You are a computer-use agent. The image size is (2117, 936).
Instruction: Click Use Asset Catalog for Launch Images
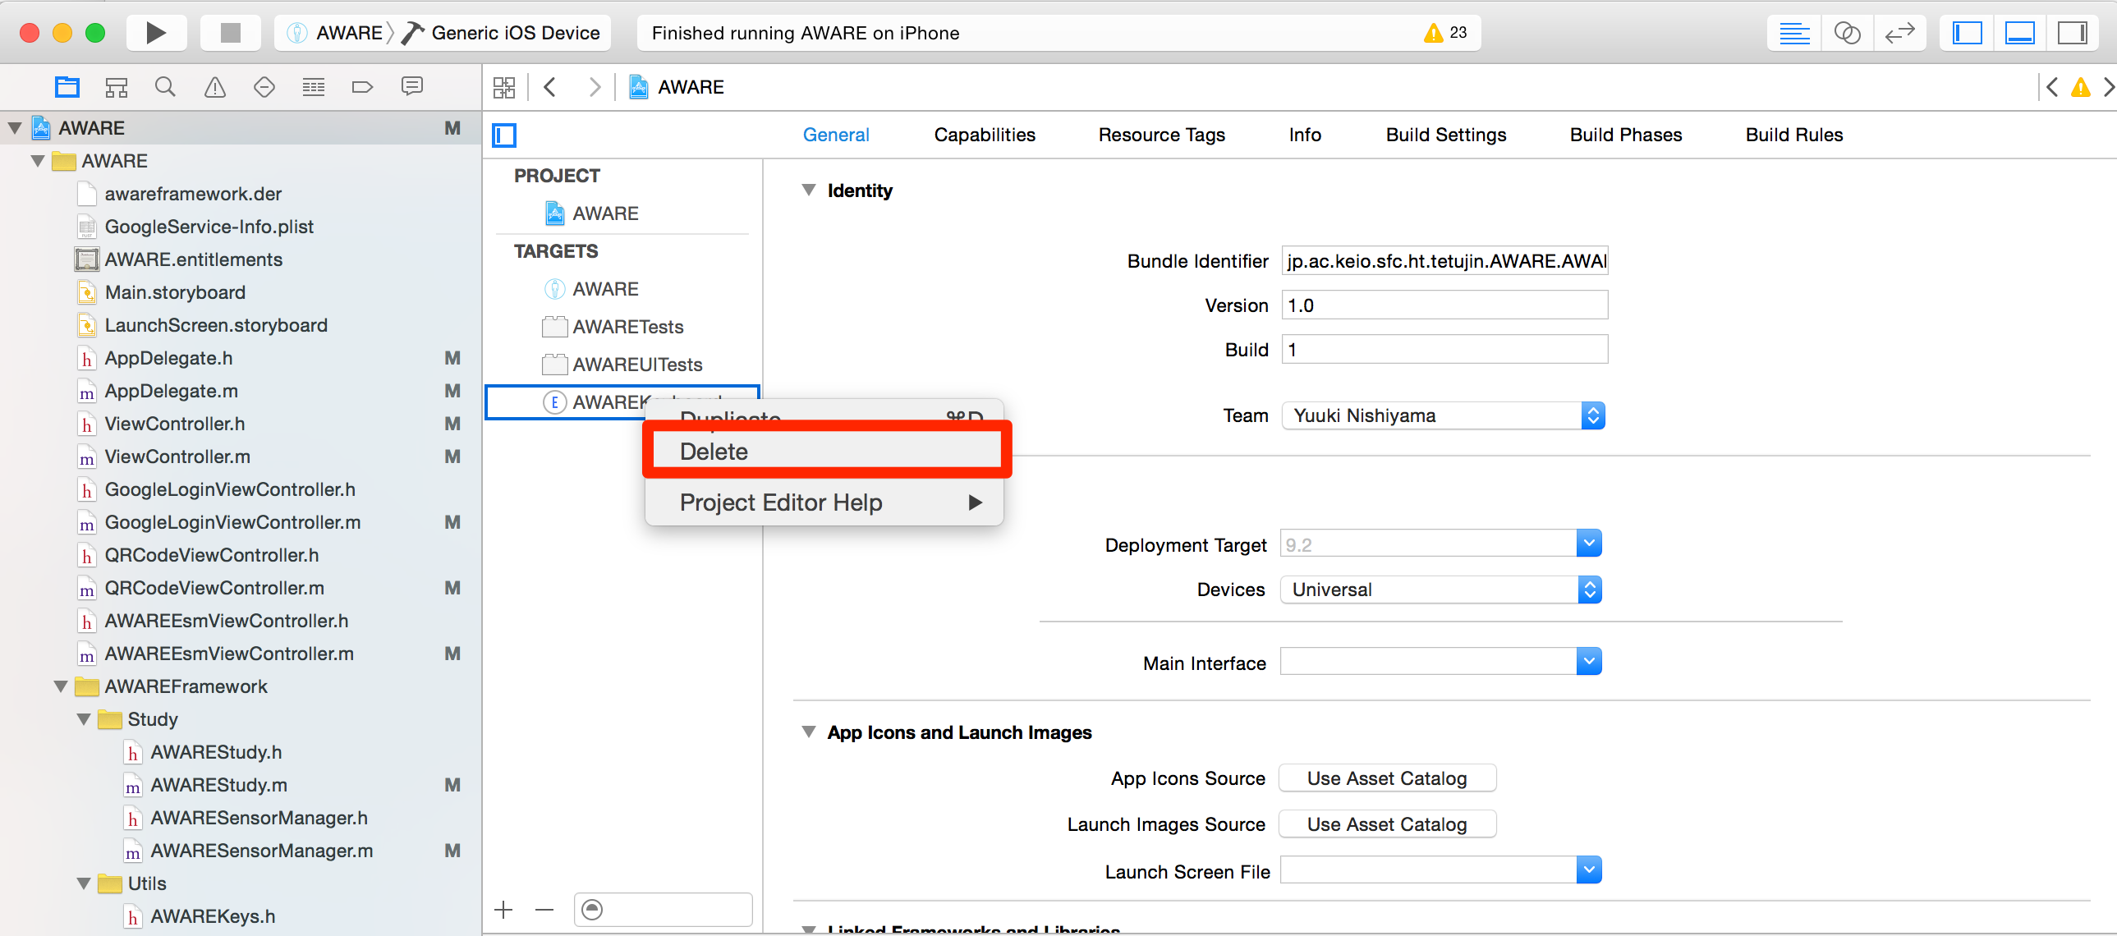[x=1387, y=825]
